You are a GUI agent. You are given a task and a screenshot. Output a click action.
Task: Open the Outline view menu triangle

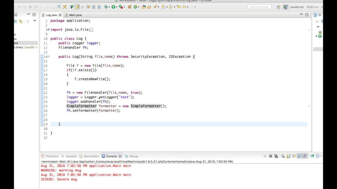click(318, 27)
